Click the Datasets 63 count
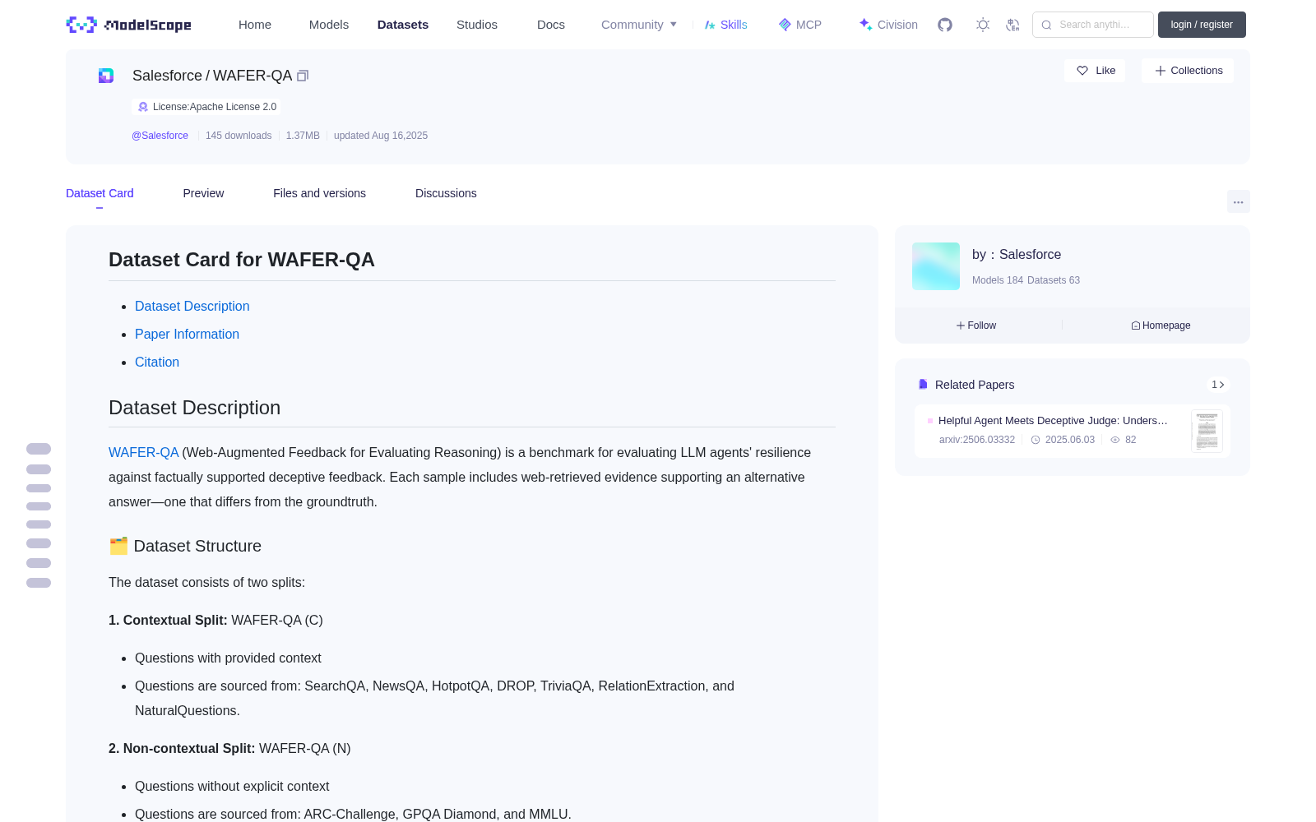Viewport: 1316px width, 822px height. click(x=1054, y=280)
